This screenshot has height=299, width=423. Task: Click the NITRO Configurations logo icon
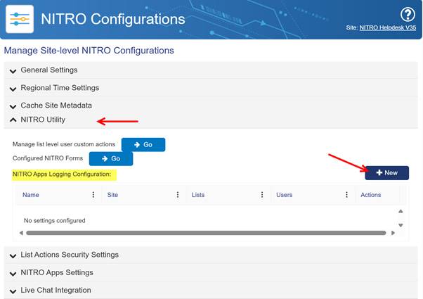tap(20, 19)
